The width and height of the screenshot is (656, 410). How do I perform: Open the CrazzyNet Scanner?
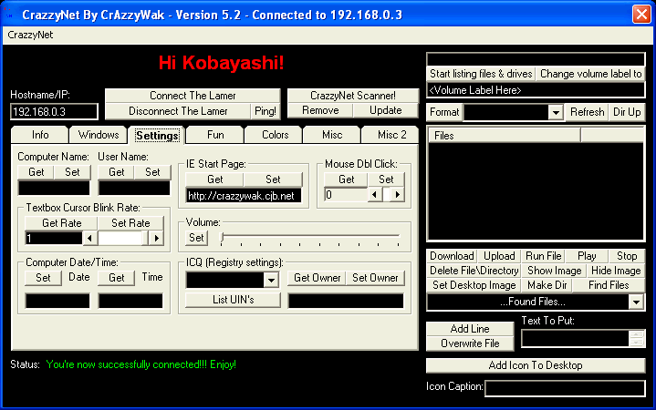click(352, 96)
